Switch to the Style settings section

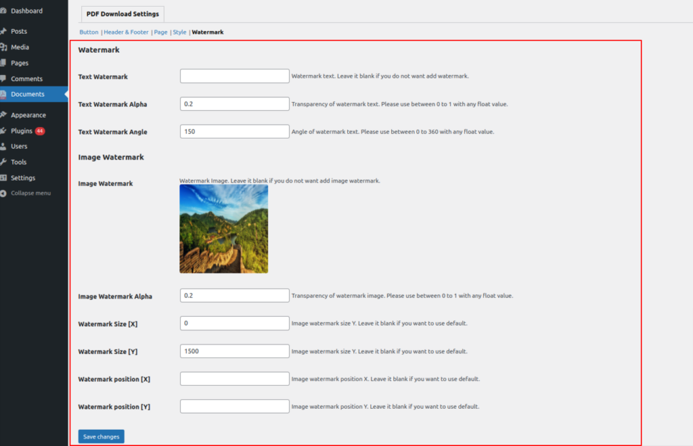click(179, 32)
